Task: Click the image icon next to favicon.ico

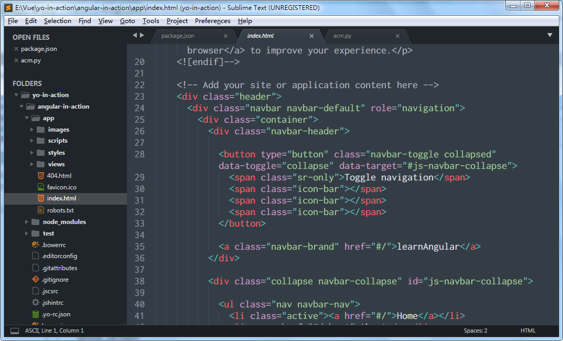Action: click(x=41, y=187)
